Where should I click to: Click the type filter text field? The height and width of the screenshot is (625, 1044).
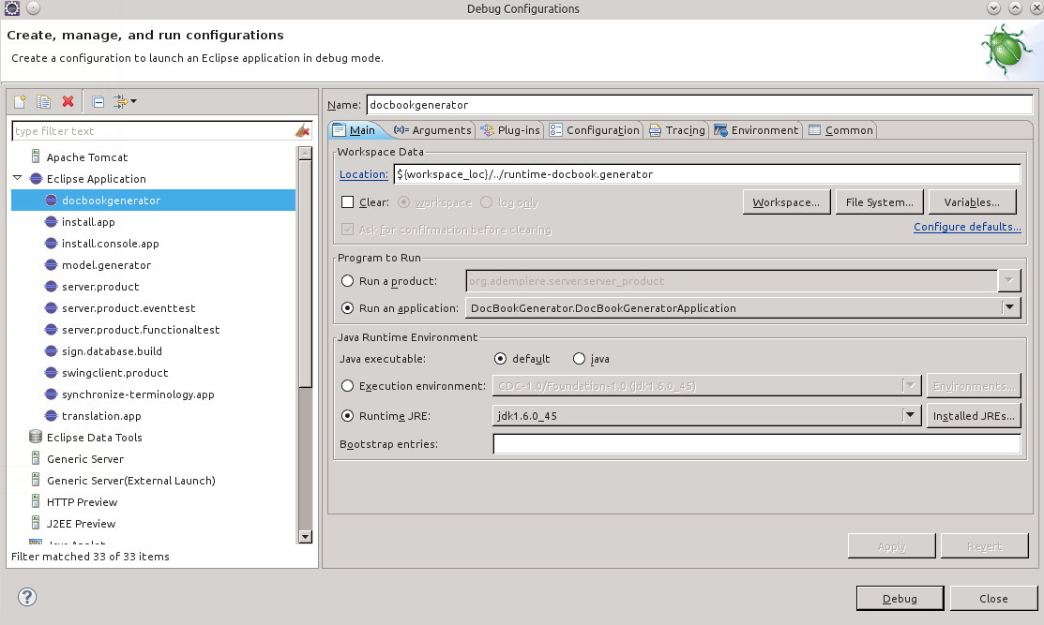(x=153, y=131)
